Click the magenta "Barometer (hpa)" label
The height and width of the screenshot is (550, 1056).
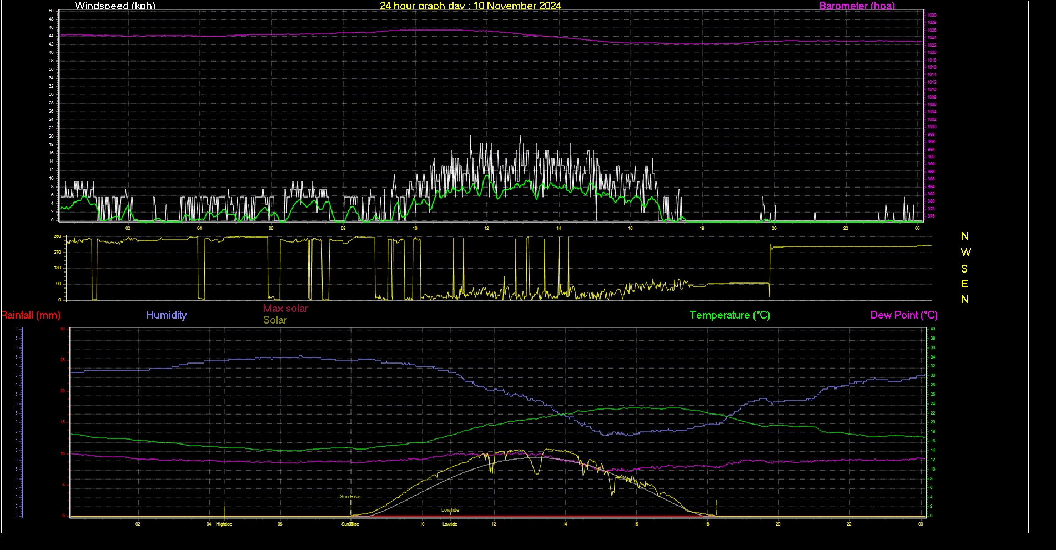857,6
